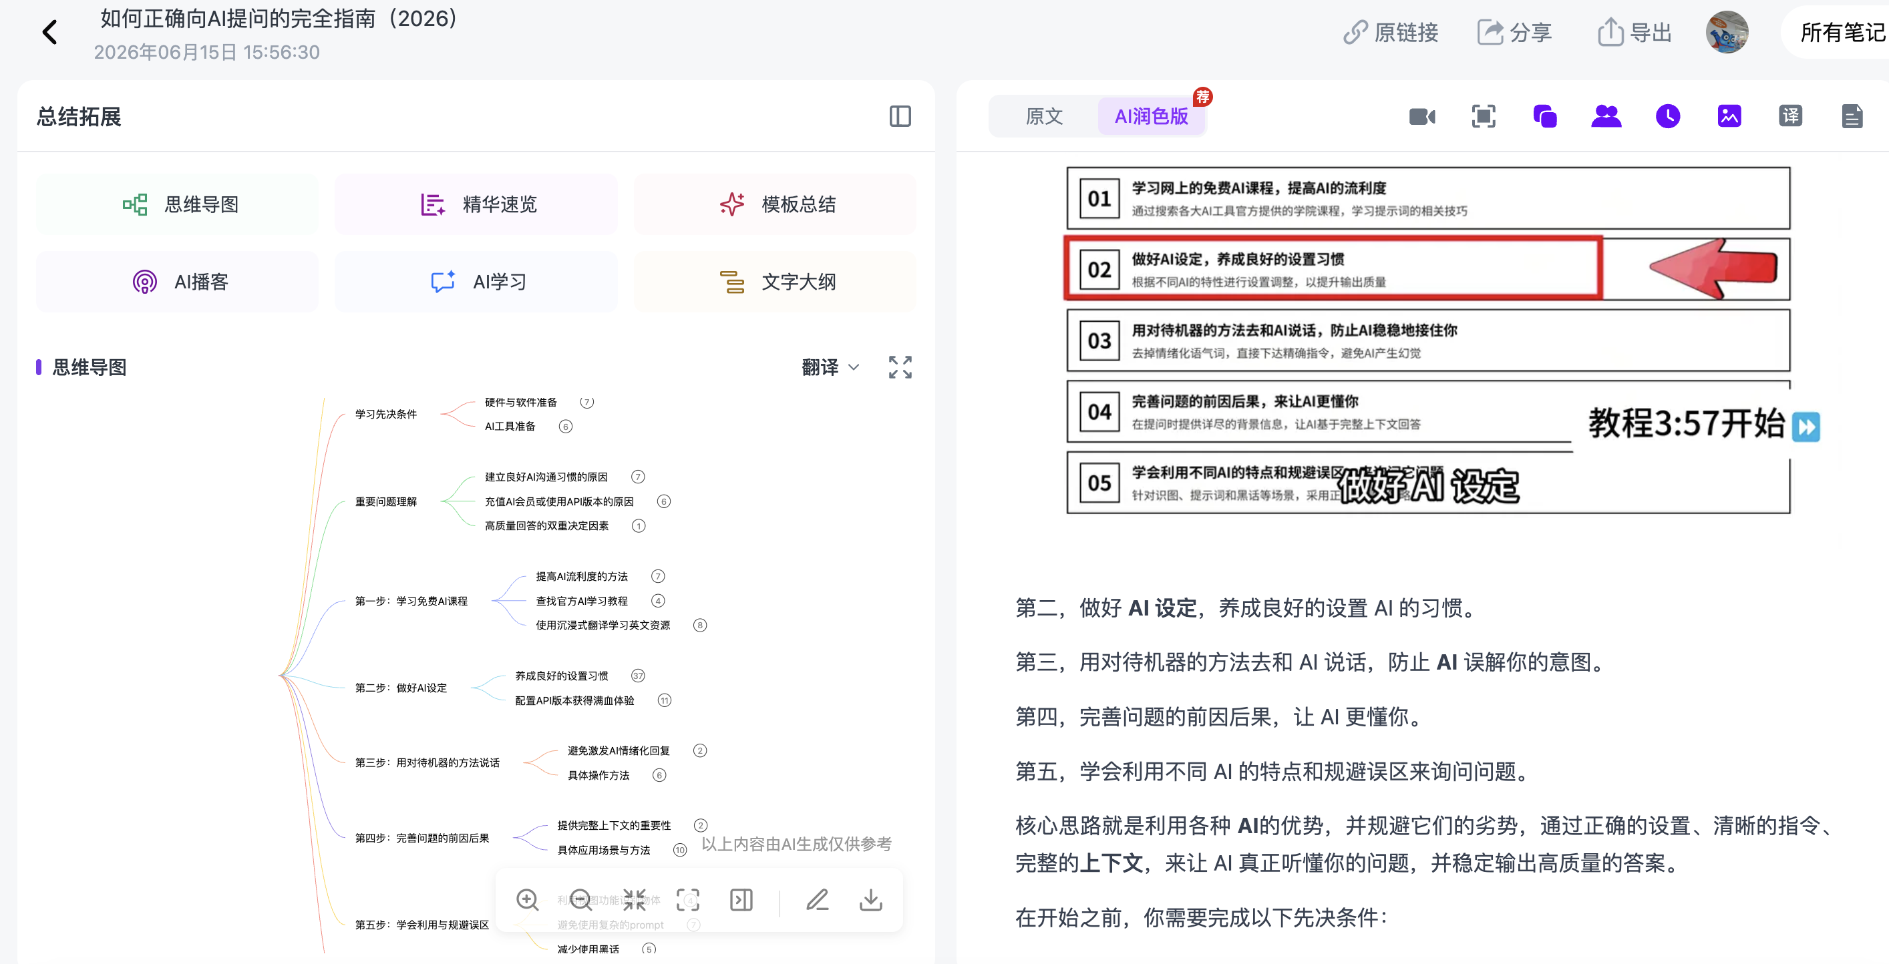Click the side panel icon in mind map toolbar
The width and height of the screenshot is (1889, 964).
pyautogui.click(x=741, y=900)
